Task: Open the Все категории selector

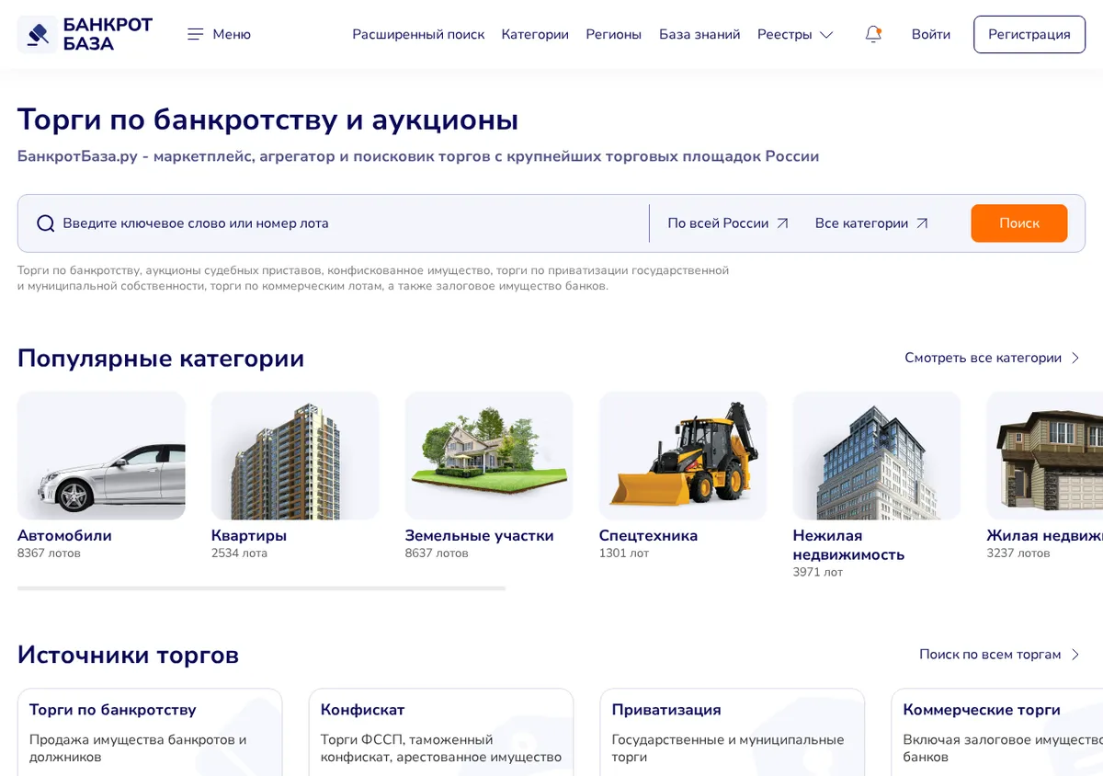Action: click(x=871, y=223)
